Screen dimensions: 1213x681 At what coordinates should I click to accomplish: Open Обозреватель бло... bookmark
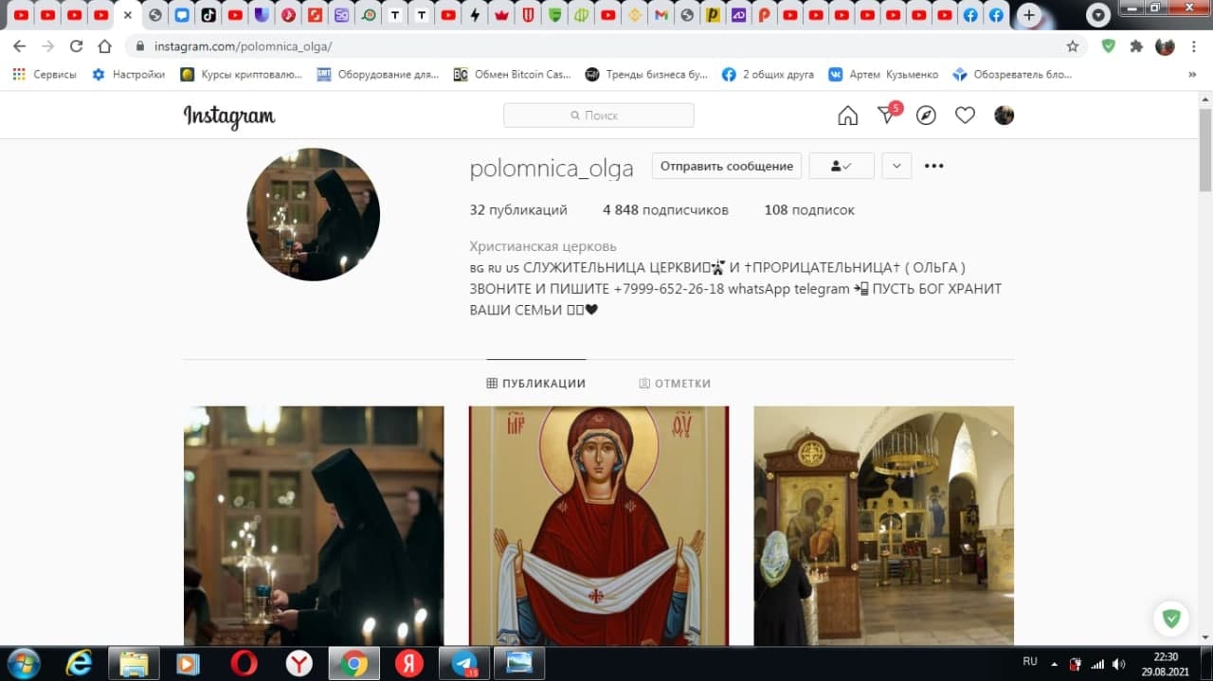[x=1012, y=74]
